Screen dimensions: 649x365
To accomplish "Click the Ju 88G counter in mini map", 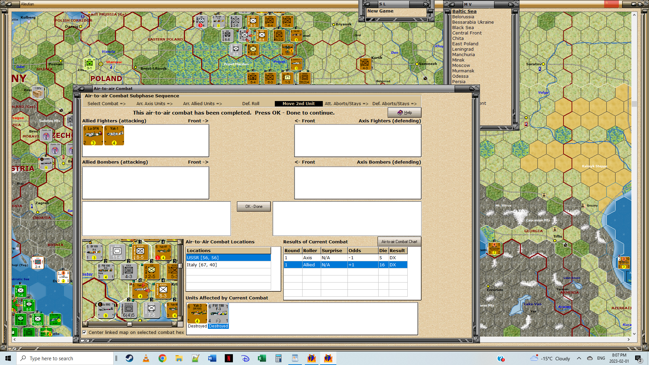I will point(105,310).
